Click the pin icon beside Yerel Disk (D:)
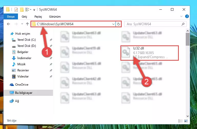 51,46
